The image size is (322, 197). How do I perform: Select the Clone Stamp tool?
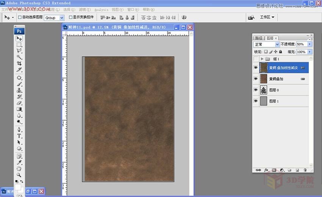pyautogui.click(x=19, y=91)
